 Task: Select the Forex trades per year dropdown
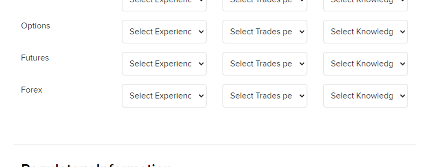tap(265, 96)
